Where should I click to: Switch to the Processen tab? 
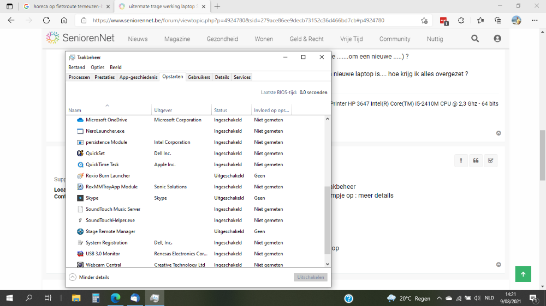[79, 77]
